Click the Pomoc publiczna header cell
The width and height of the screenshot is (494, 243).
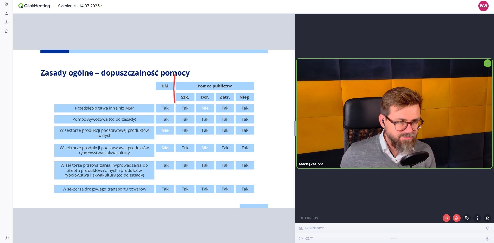tap(215, 86)
